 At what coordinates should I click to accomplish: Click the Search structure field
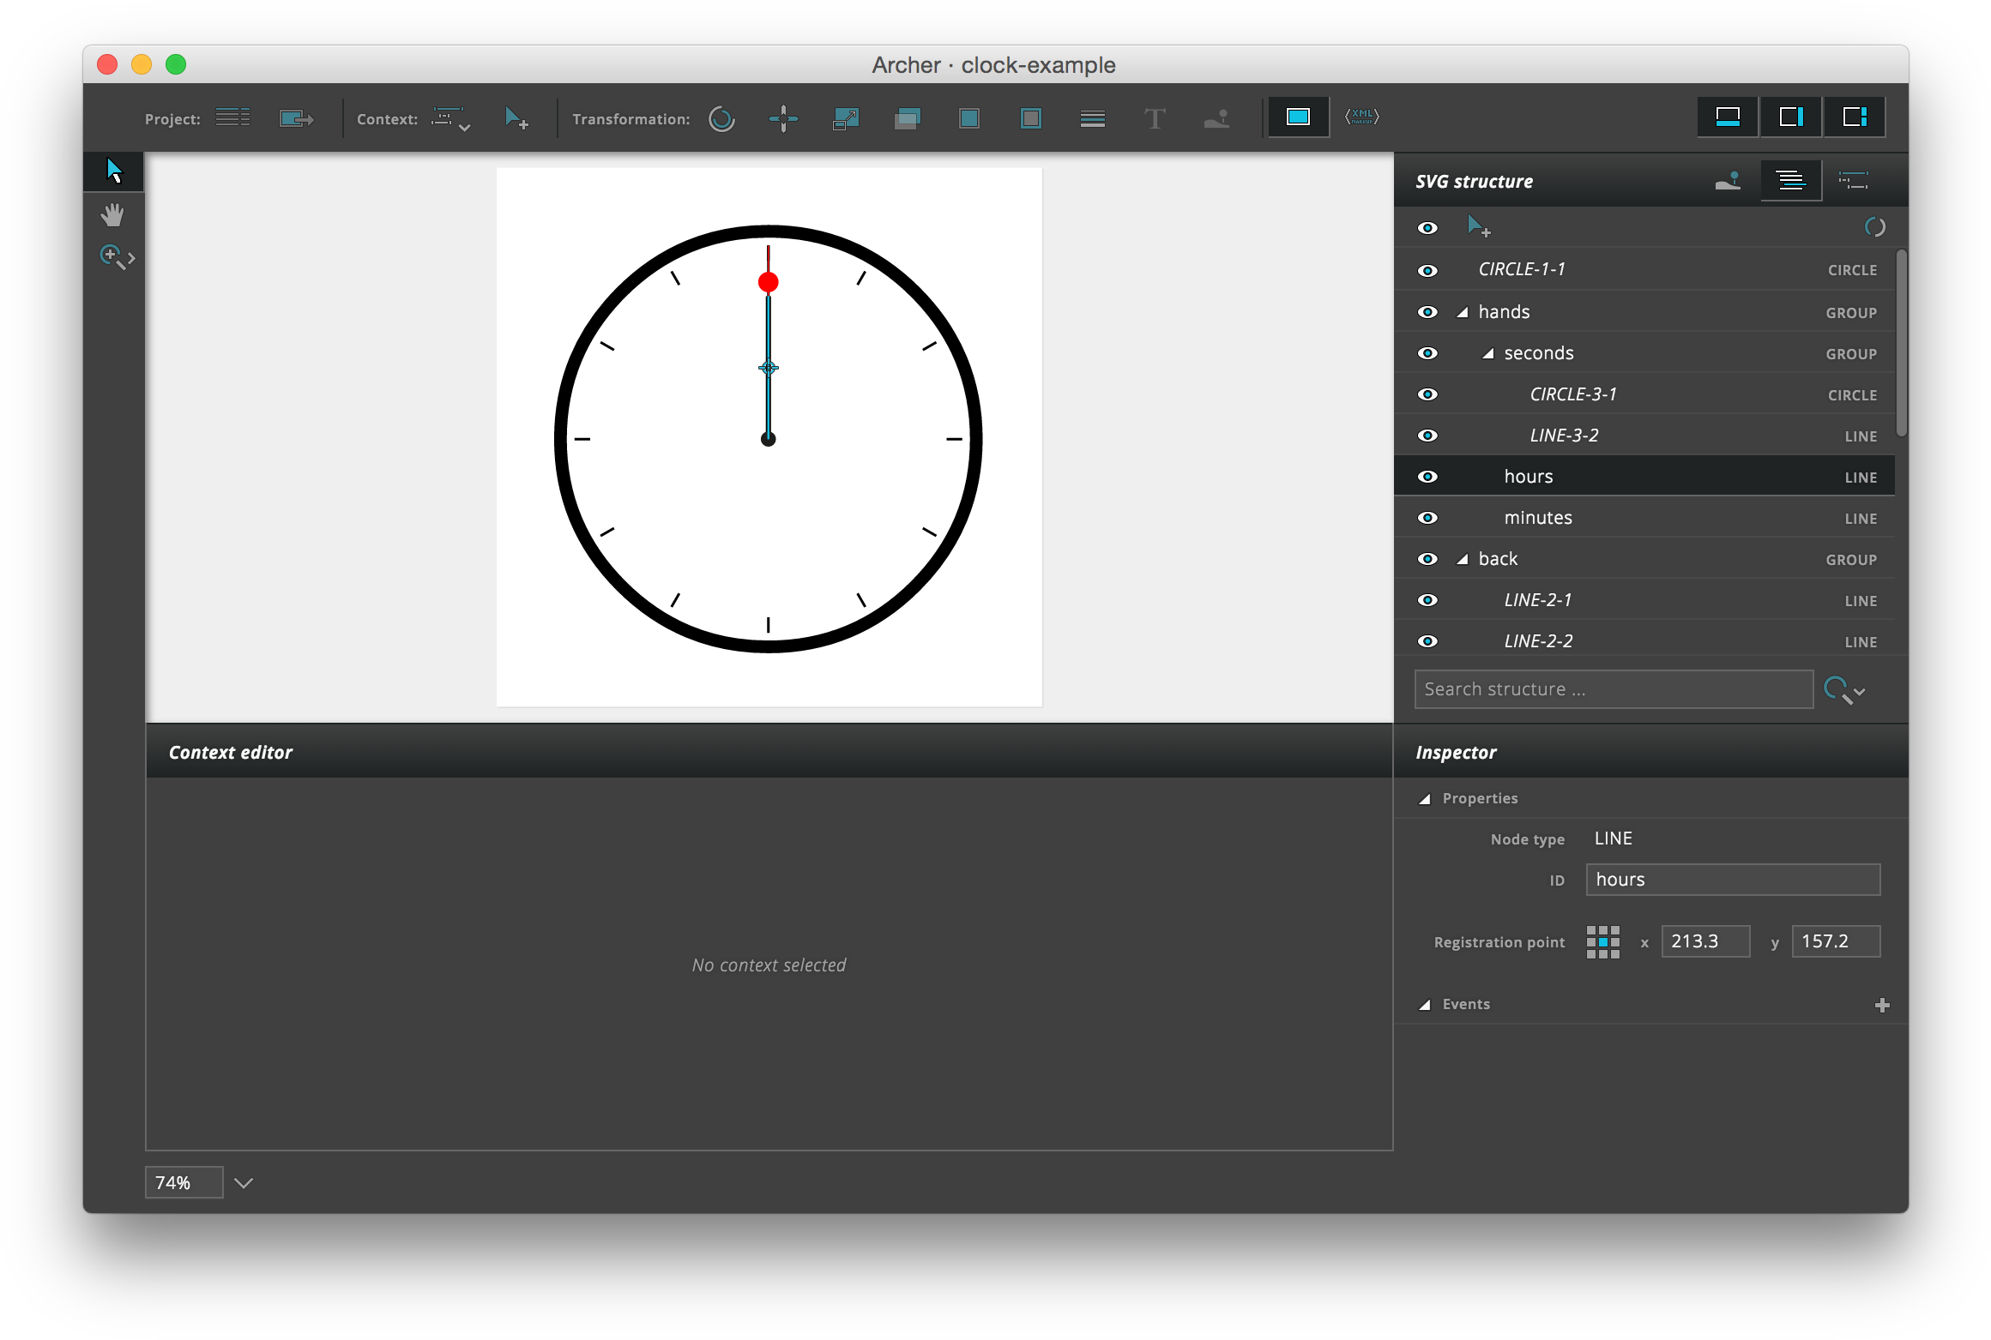(x=1614, y=689)
